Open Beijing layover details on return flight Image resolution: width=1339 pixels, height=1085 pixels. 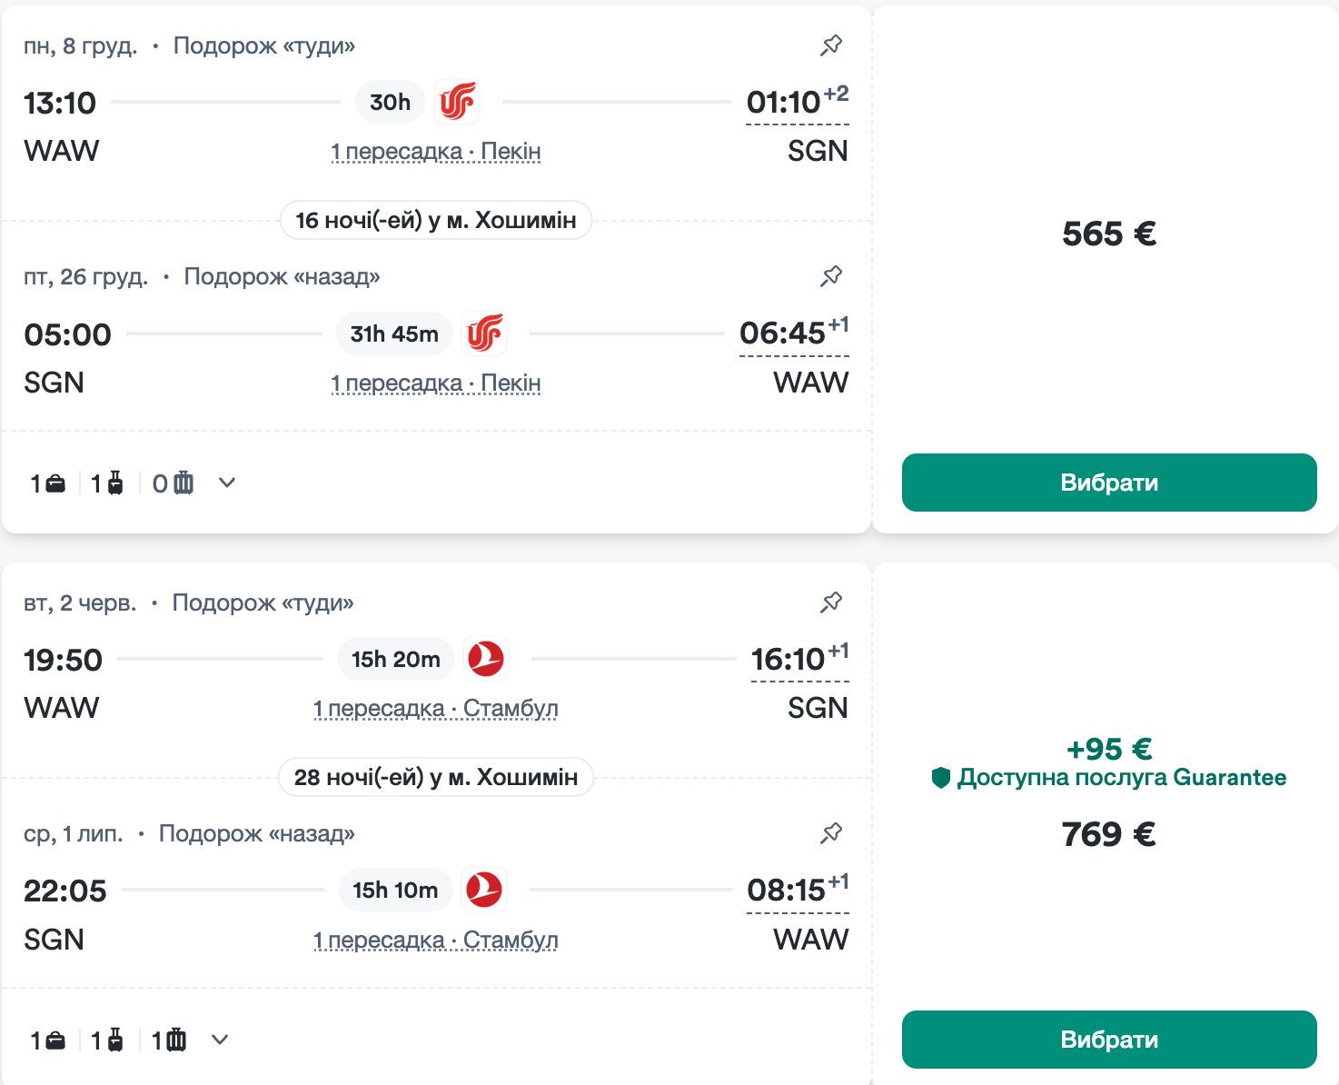pos(436,383)
